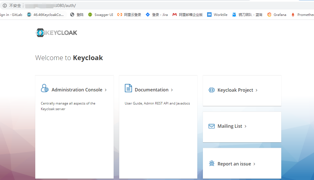Expand the Mailing List chevron arrow
The width and height of the screenshot is (314, 180).
coord(245,126)
